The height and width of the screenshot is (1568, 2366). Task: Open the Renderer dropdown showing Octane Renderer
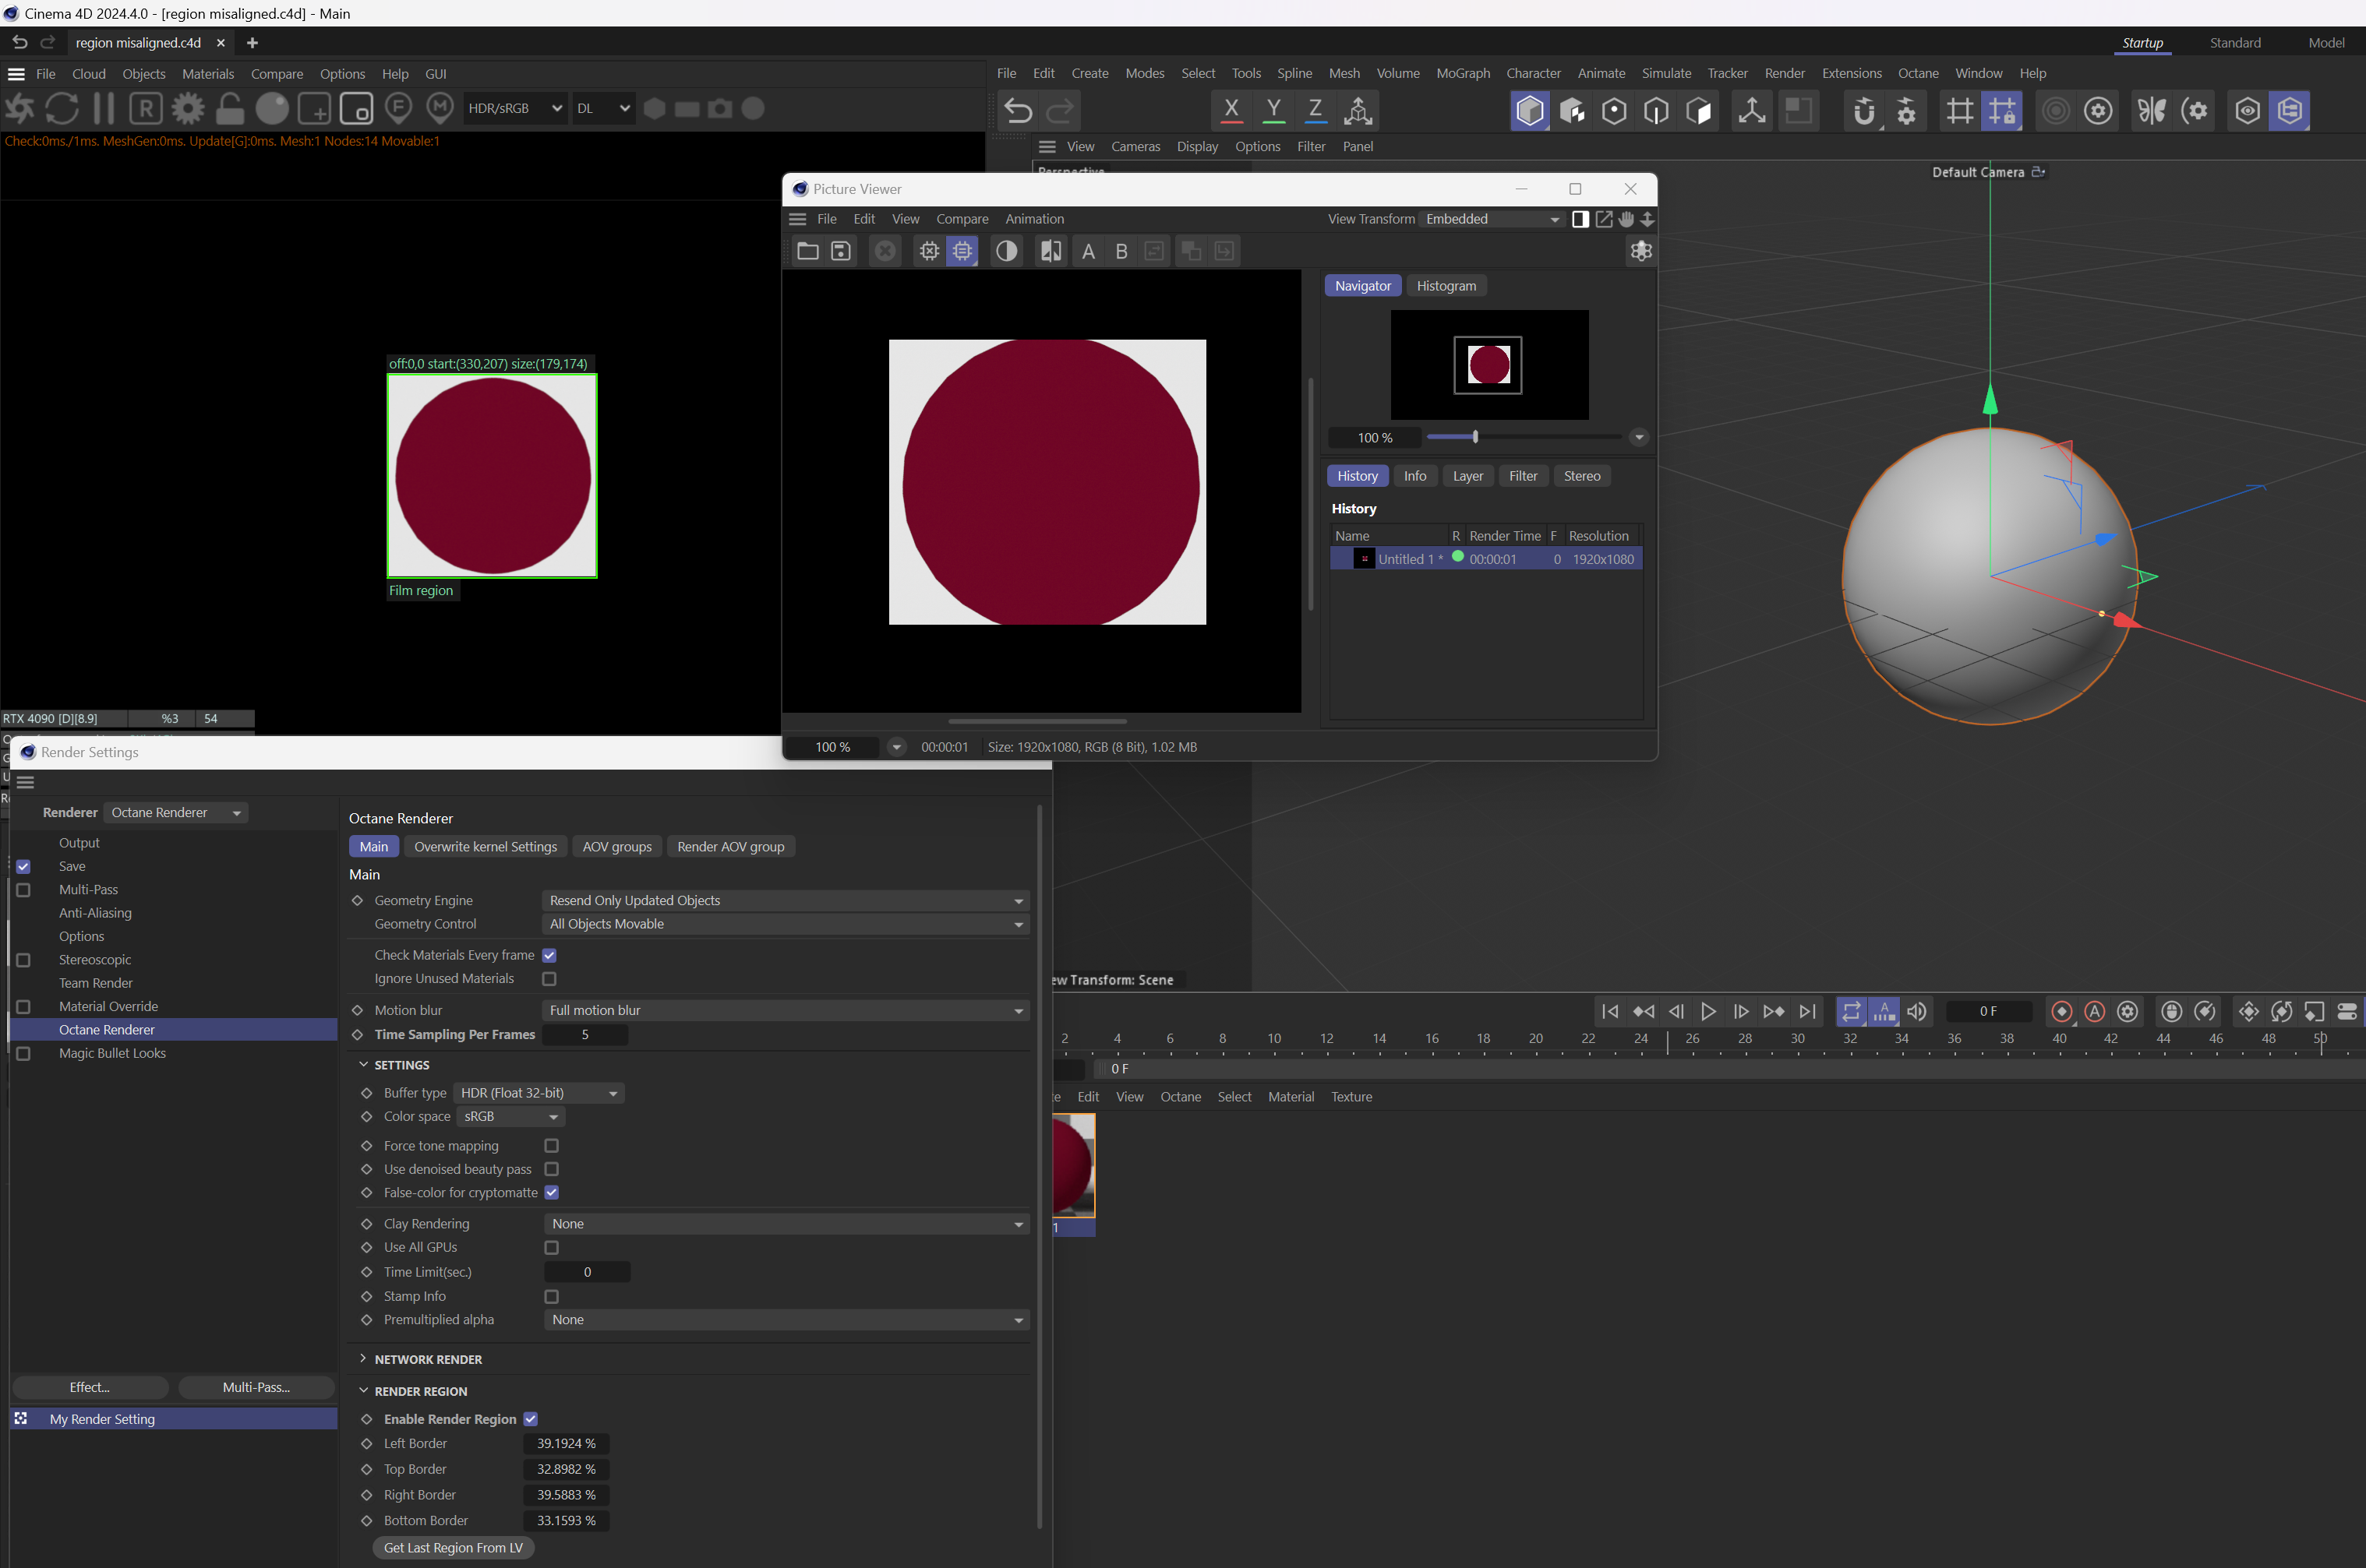point(176,813)
